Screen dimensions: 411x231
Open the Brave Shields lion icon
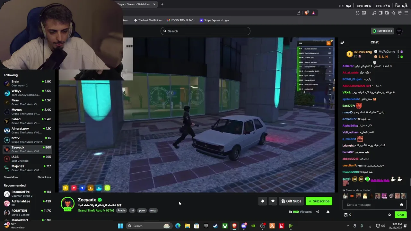tap(307, 13)
